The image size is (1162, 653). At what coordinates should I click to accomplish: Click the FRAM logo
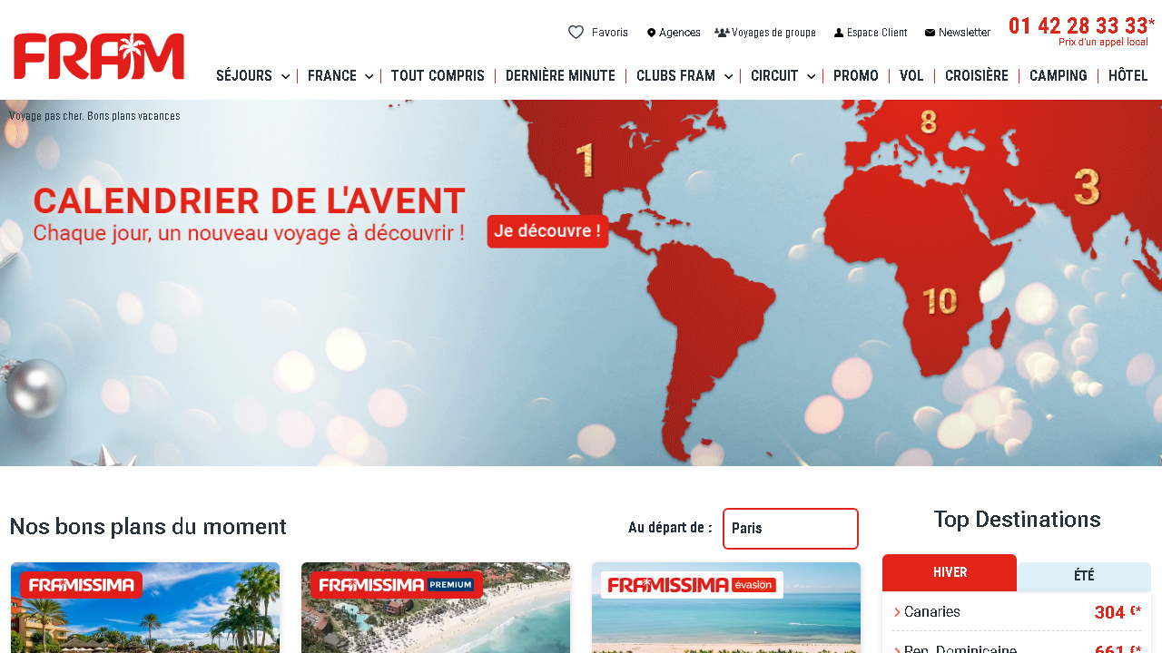pos(99,56)
